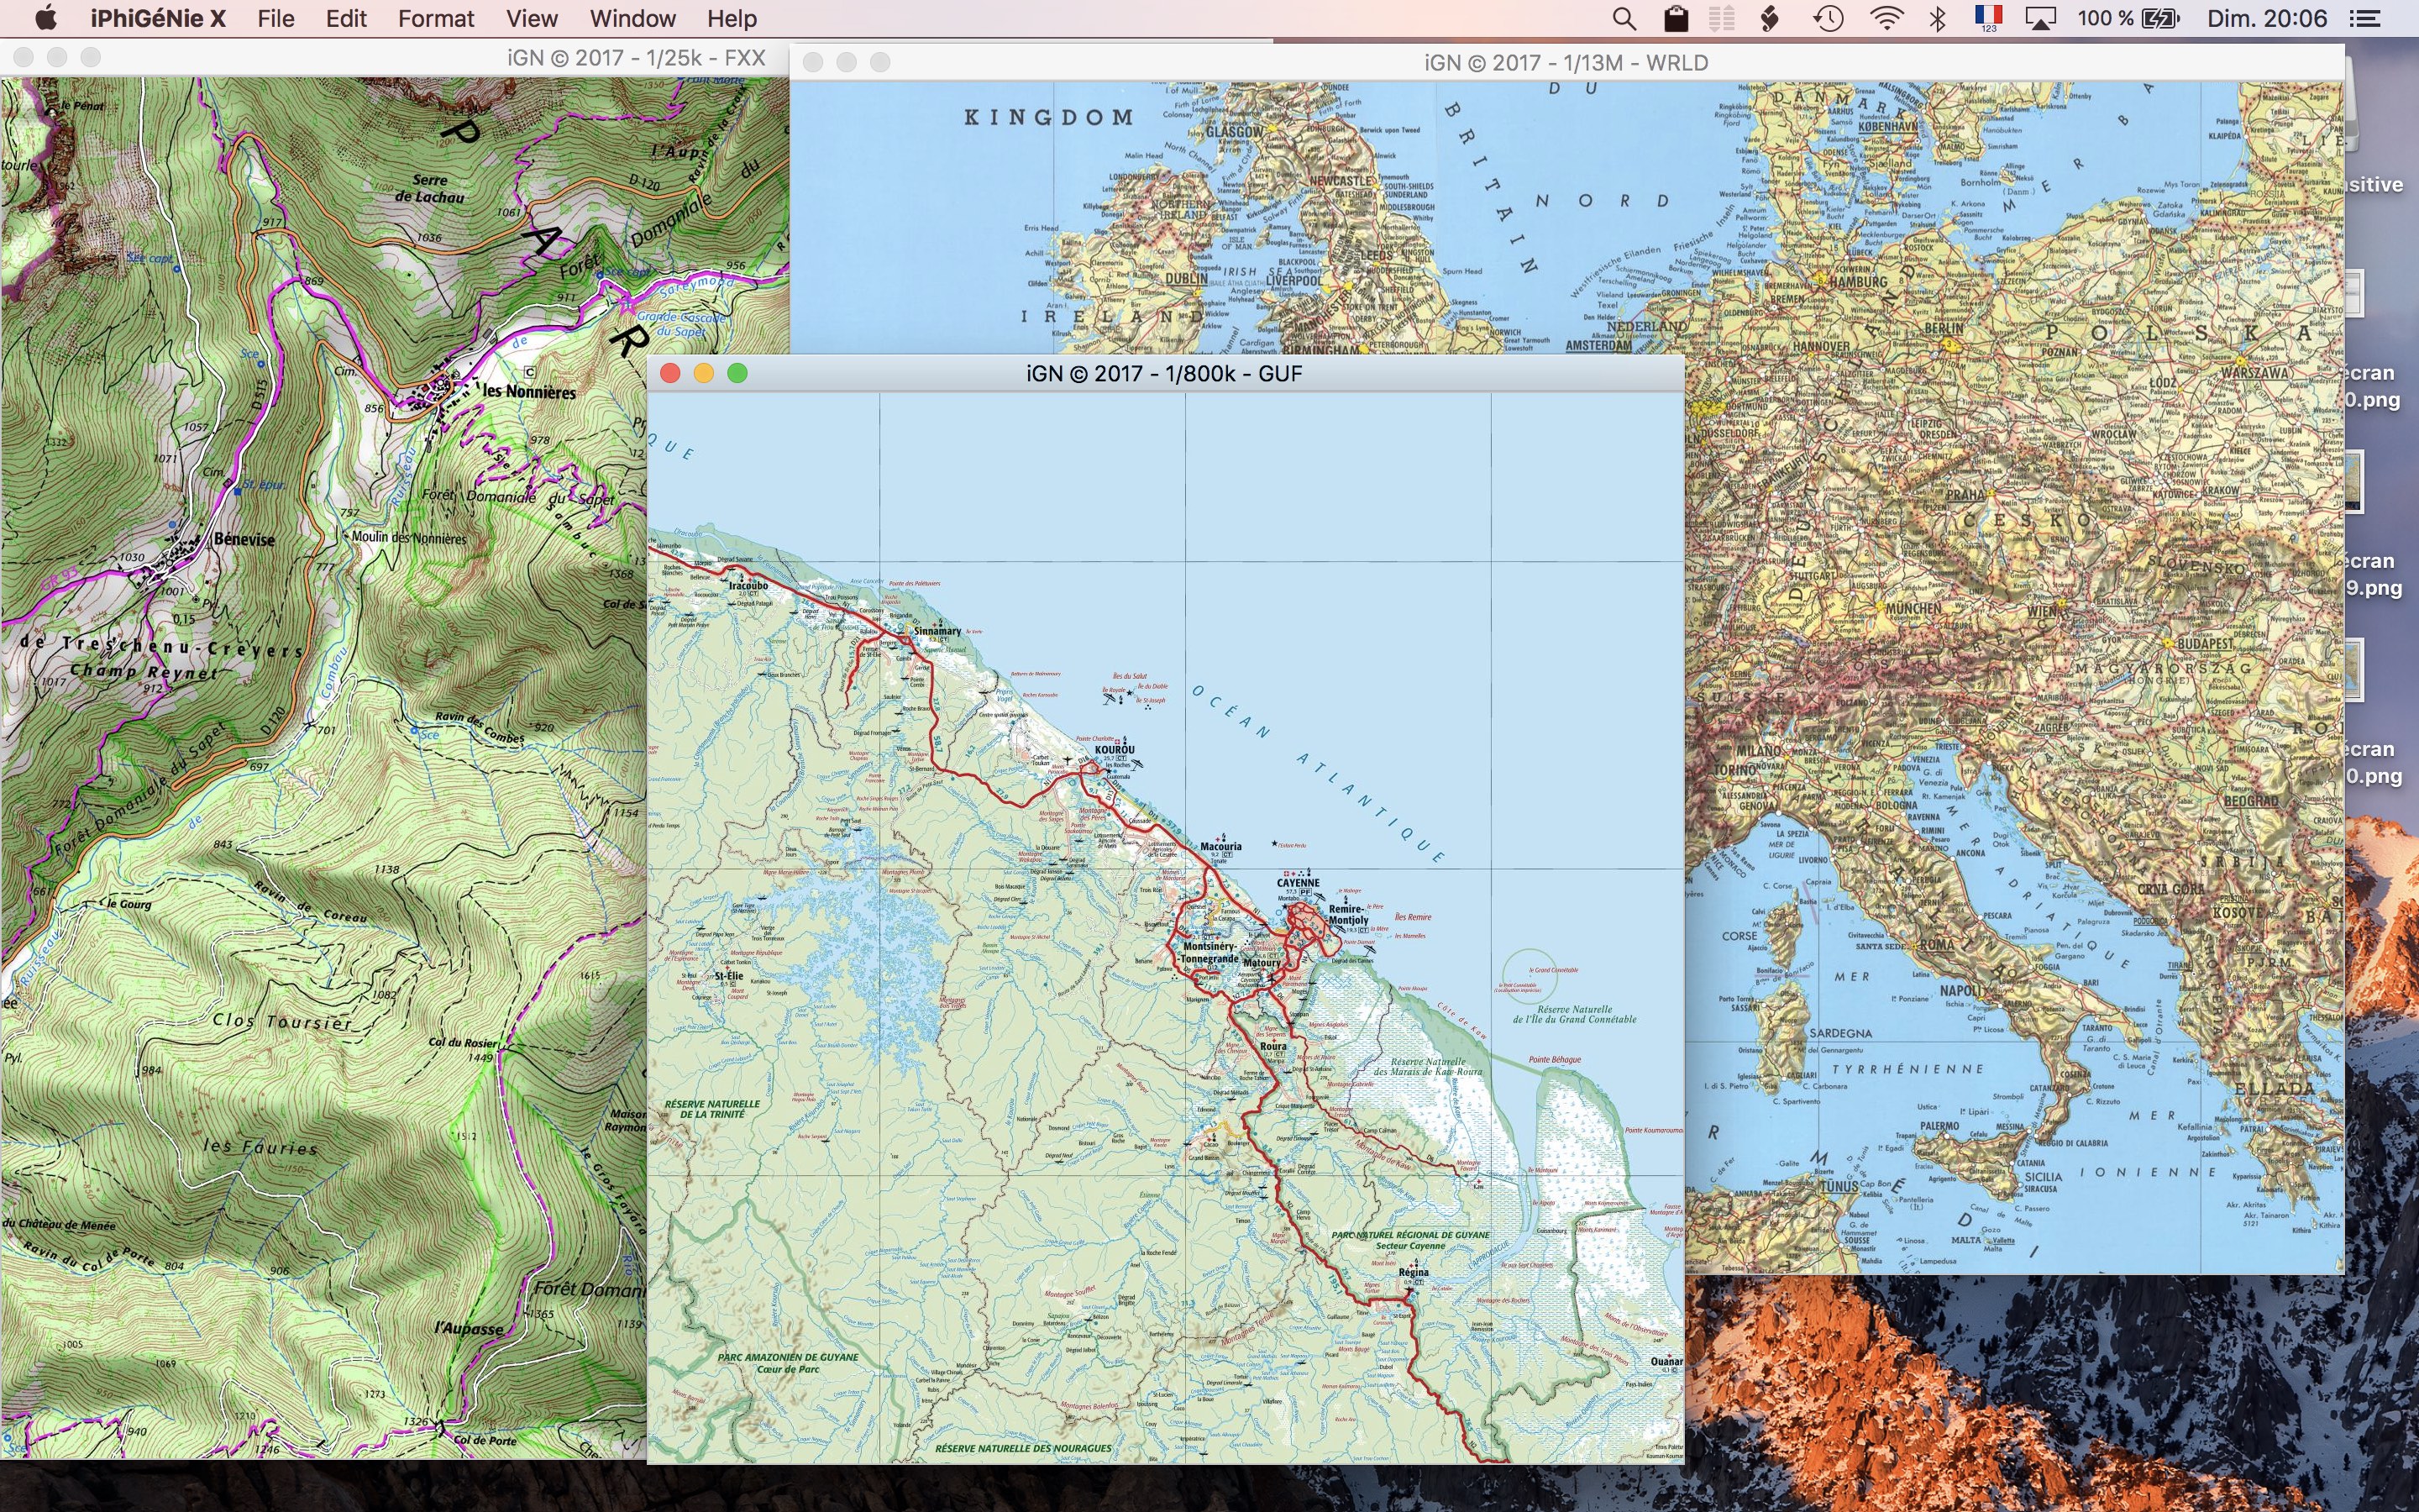Viewport: 2419px width, 1512px height.
Task: Click the Parc Amazonien de Guyane label
Action: (788, 1363)
